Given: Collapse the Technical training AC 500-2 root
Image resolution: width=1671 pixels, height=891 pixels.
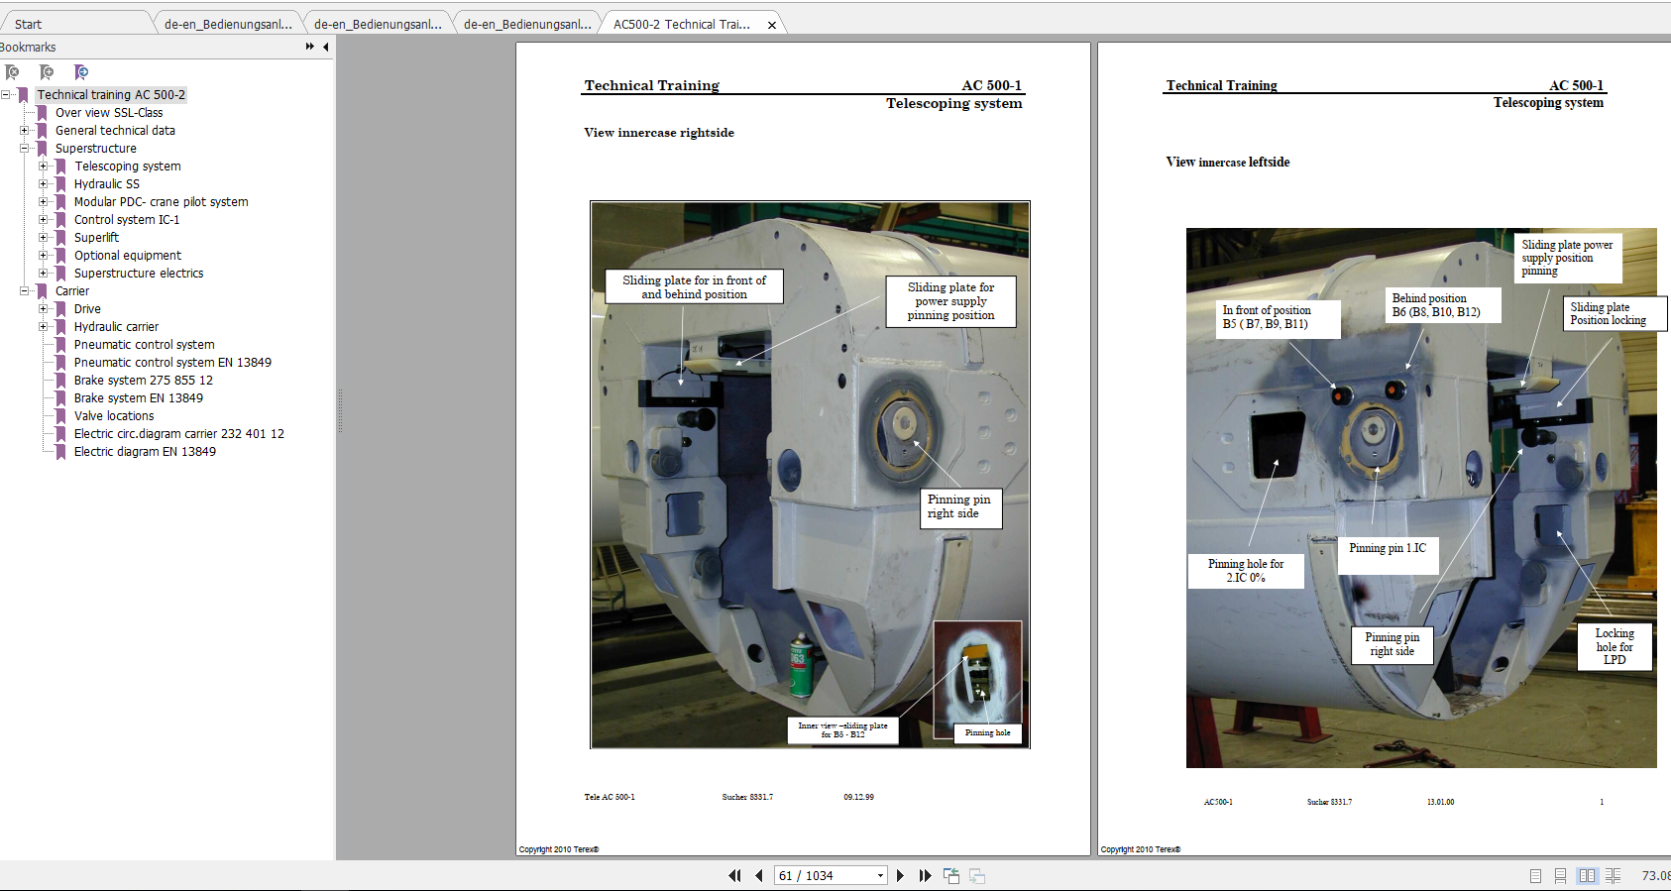Looking at the screenshot, I should (x=6, y=95).
